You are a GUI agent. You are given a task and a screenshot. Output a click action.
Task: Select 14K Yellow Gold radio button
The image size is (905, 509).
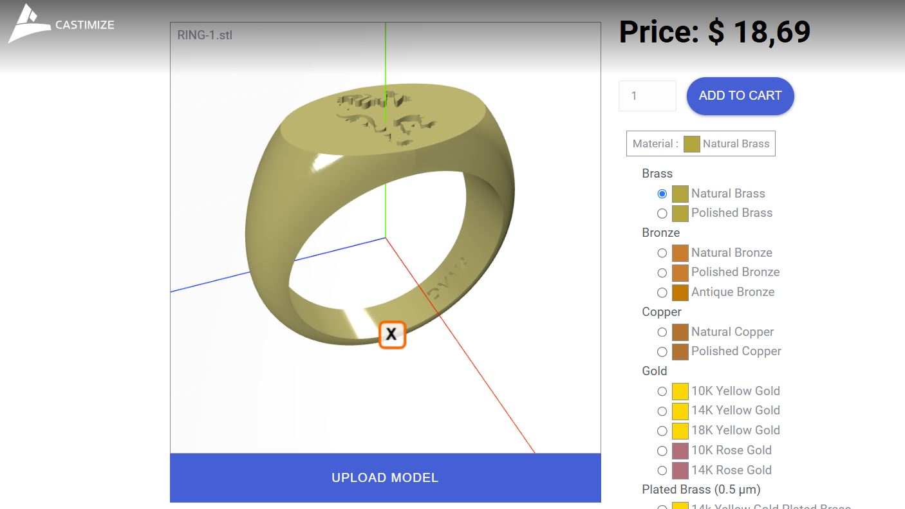pos(662,411)
